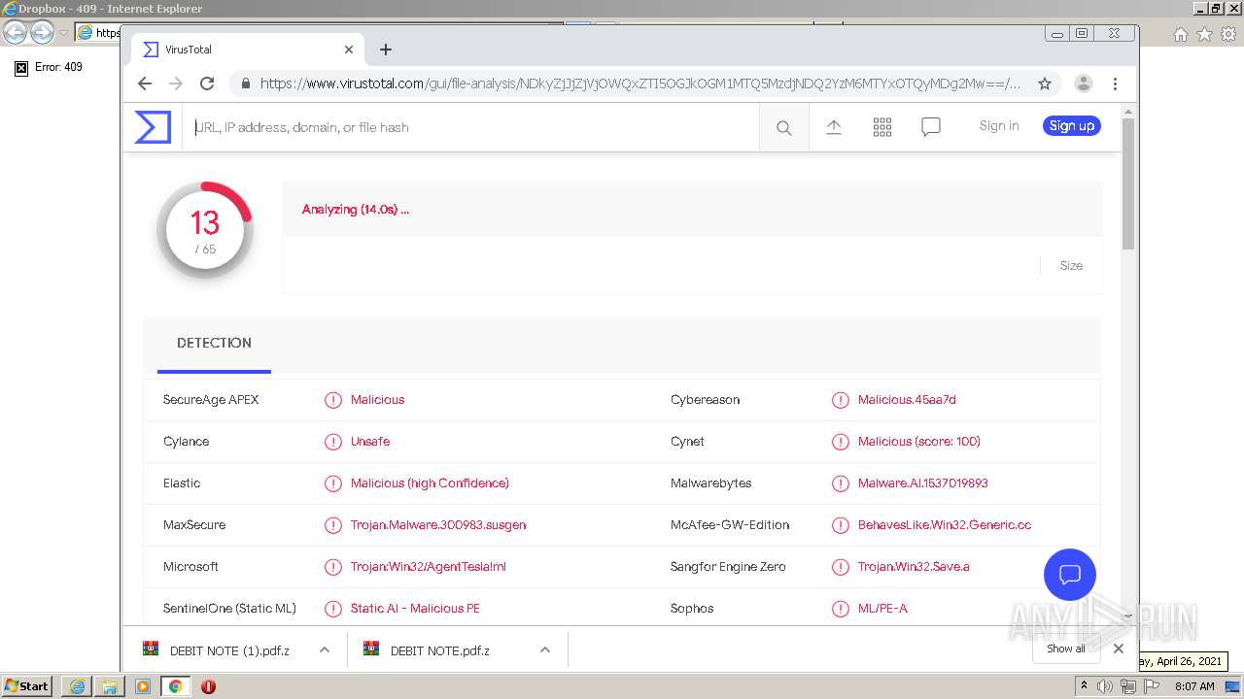Click the Sign in link
This screenshot has width=1244, height=699.
[x=999, y=126]
